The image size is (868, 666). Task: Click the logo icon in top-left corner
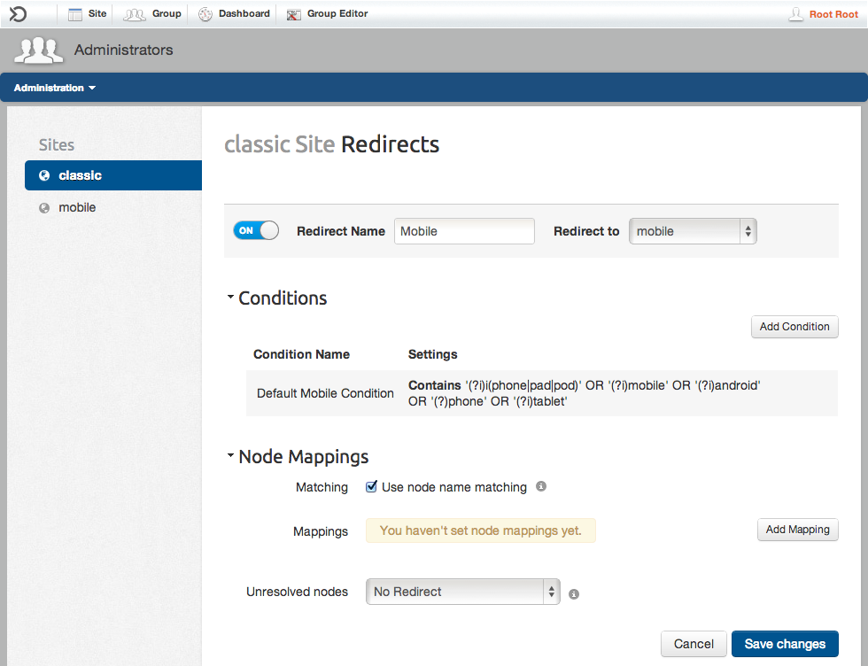pyautogui.click(x=18, y=13)
